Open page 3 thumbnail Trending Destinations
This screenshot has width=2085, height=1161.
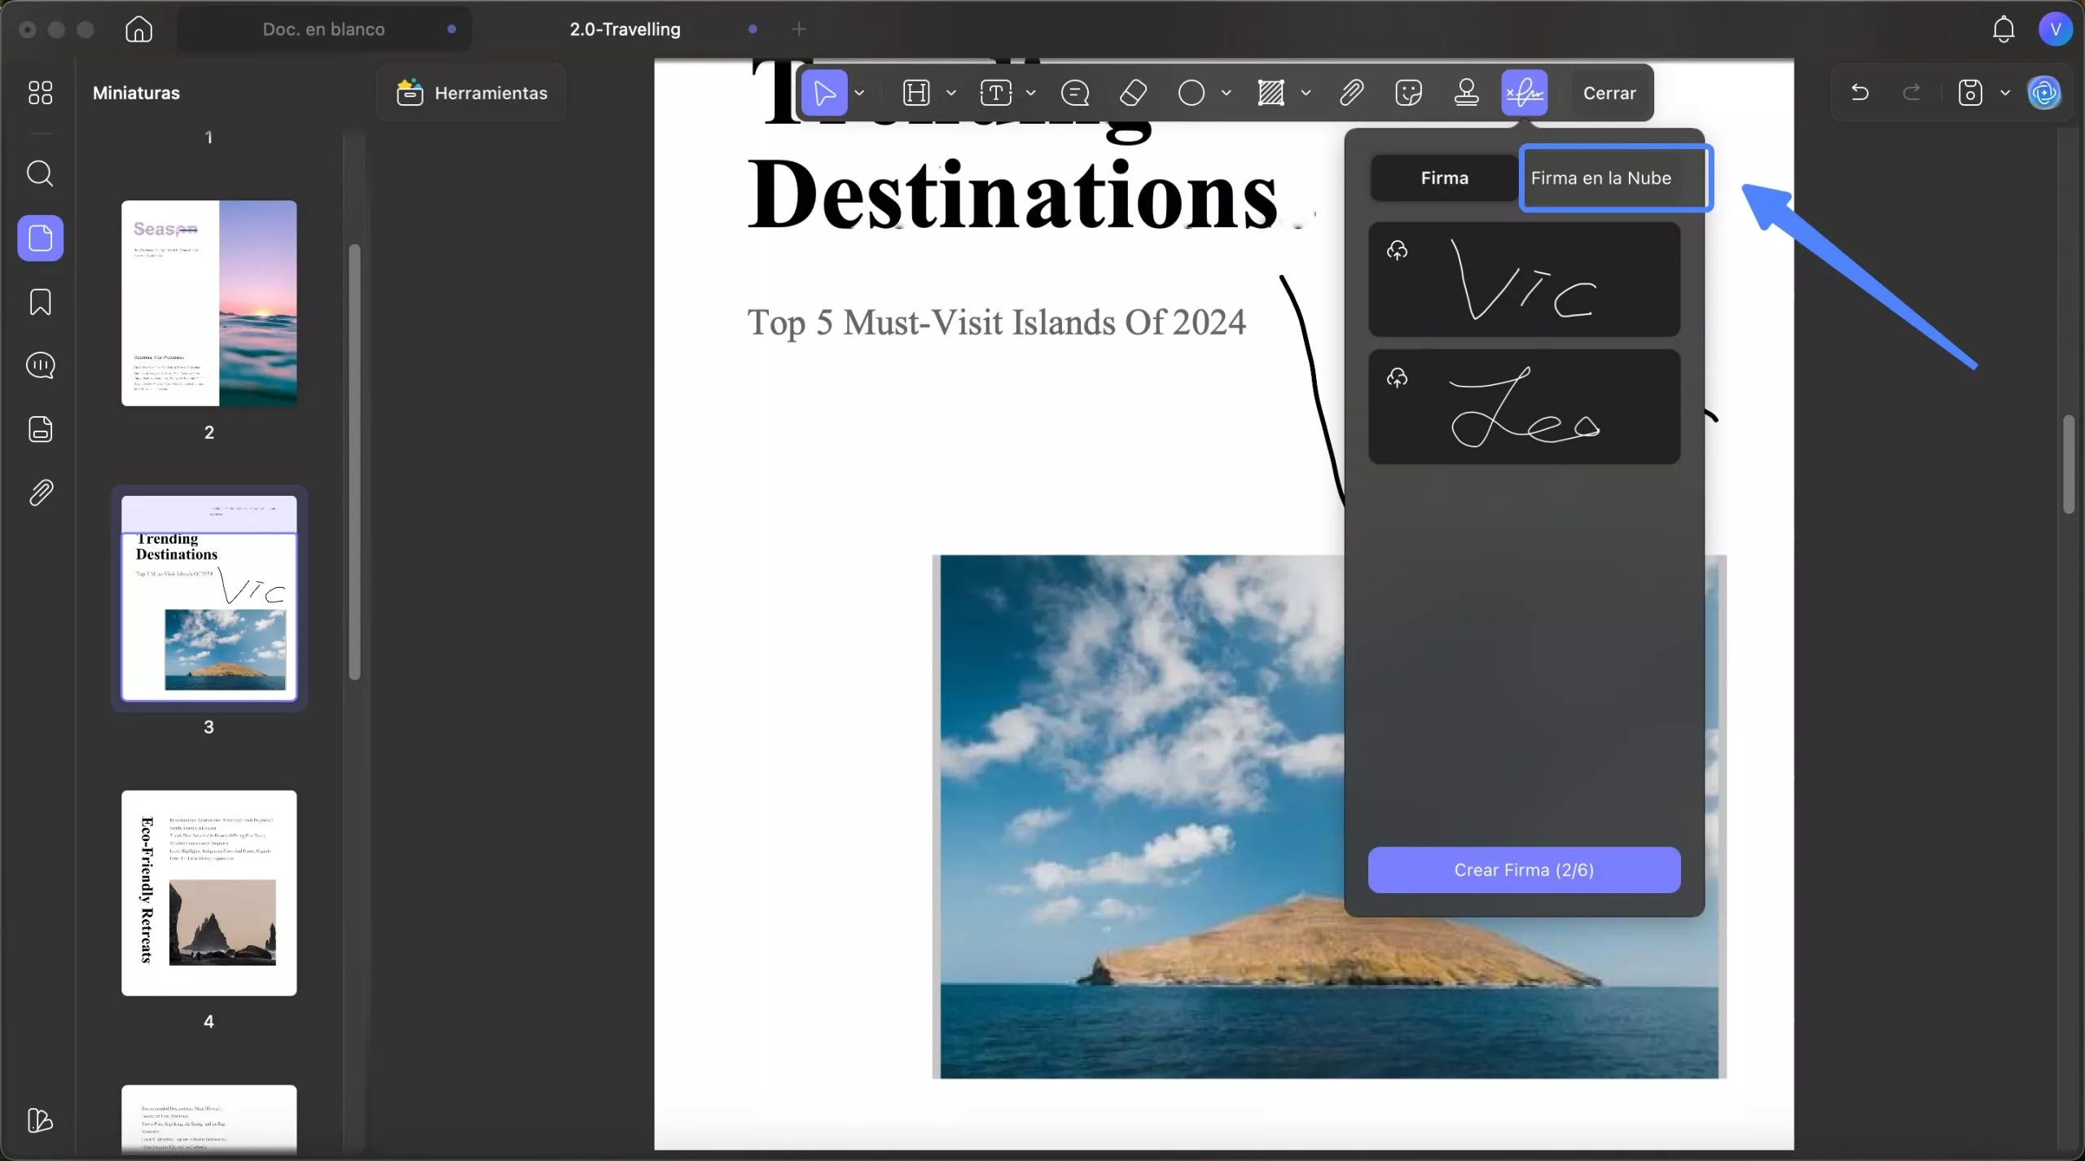pyautogui.click(x=208, y=598)
